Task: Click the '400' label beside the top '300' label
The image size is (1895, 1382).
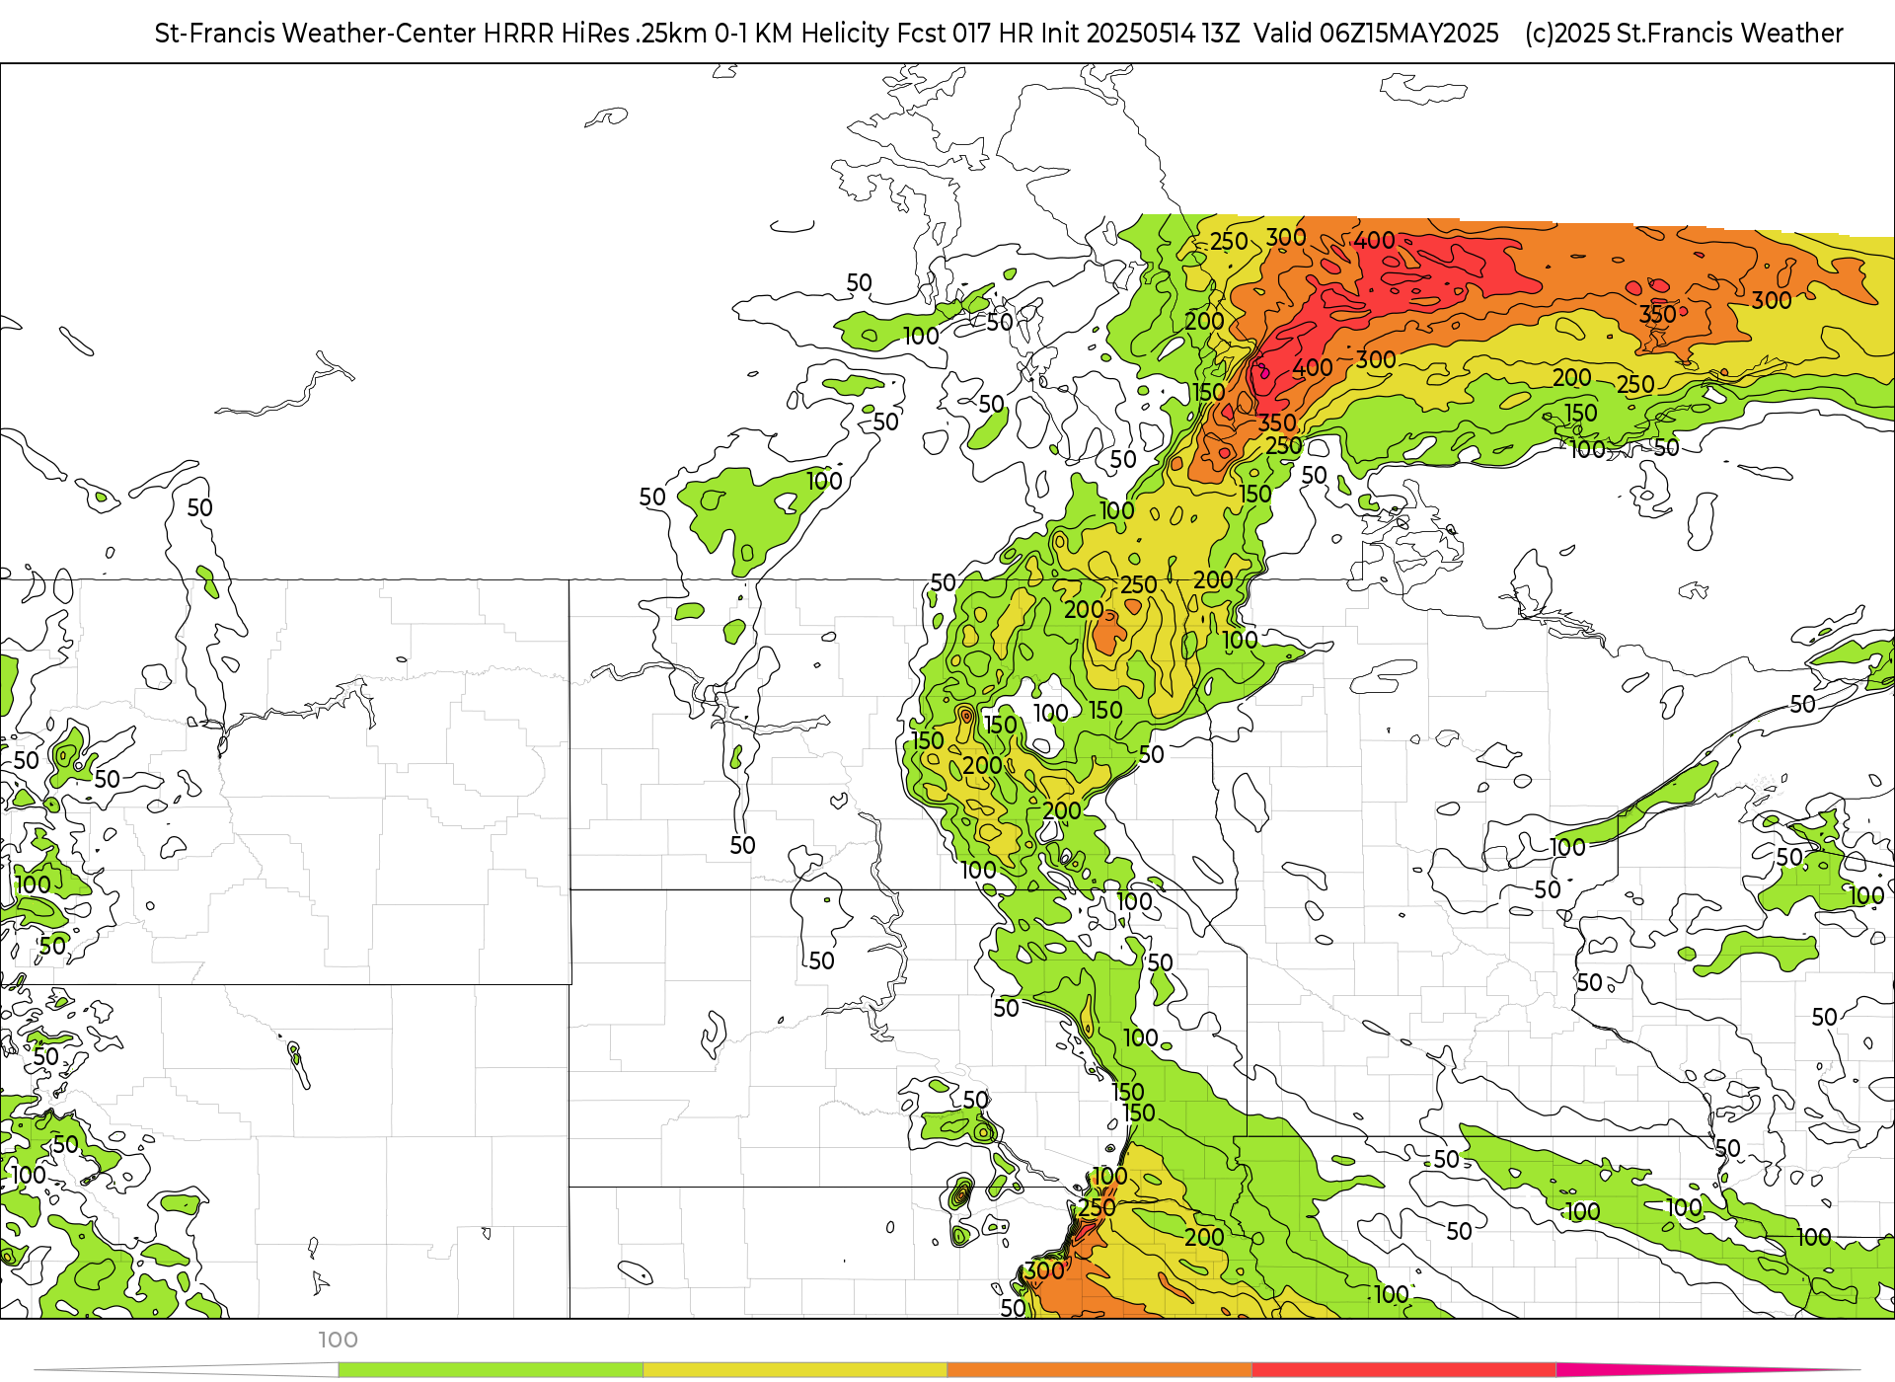Action: tap(1374, 241)
